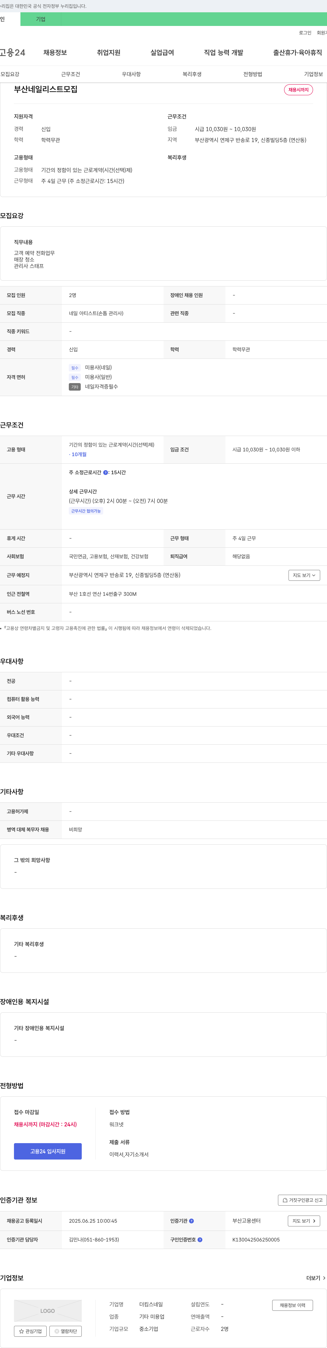This screenshot has width=327, height=1348.
Task: Click the 부산 1호선 연산 14번출구 300M text
Action: point(103,594)
